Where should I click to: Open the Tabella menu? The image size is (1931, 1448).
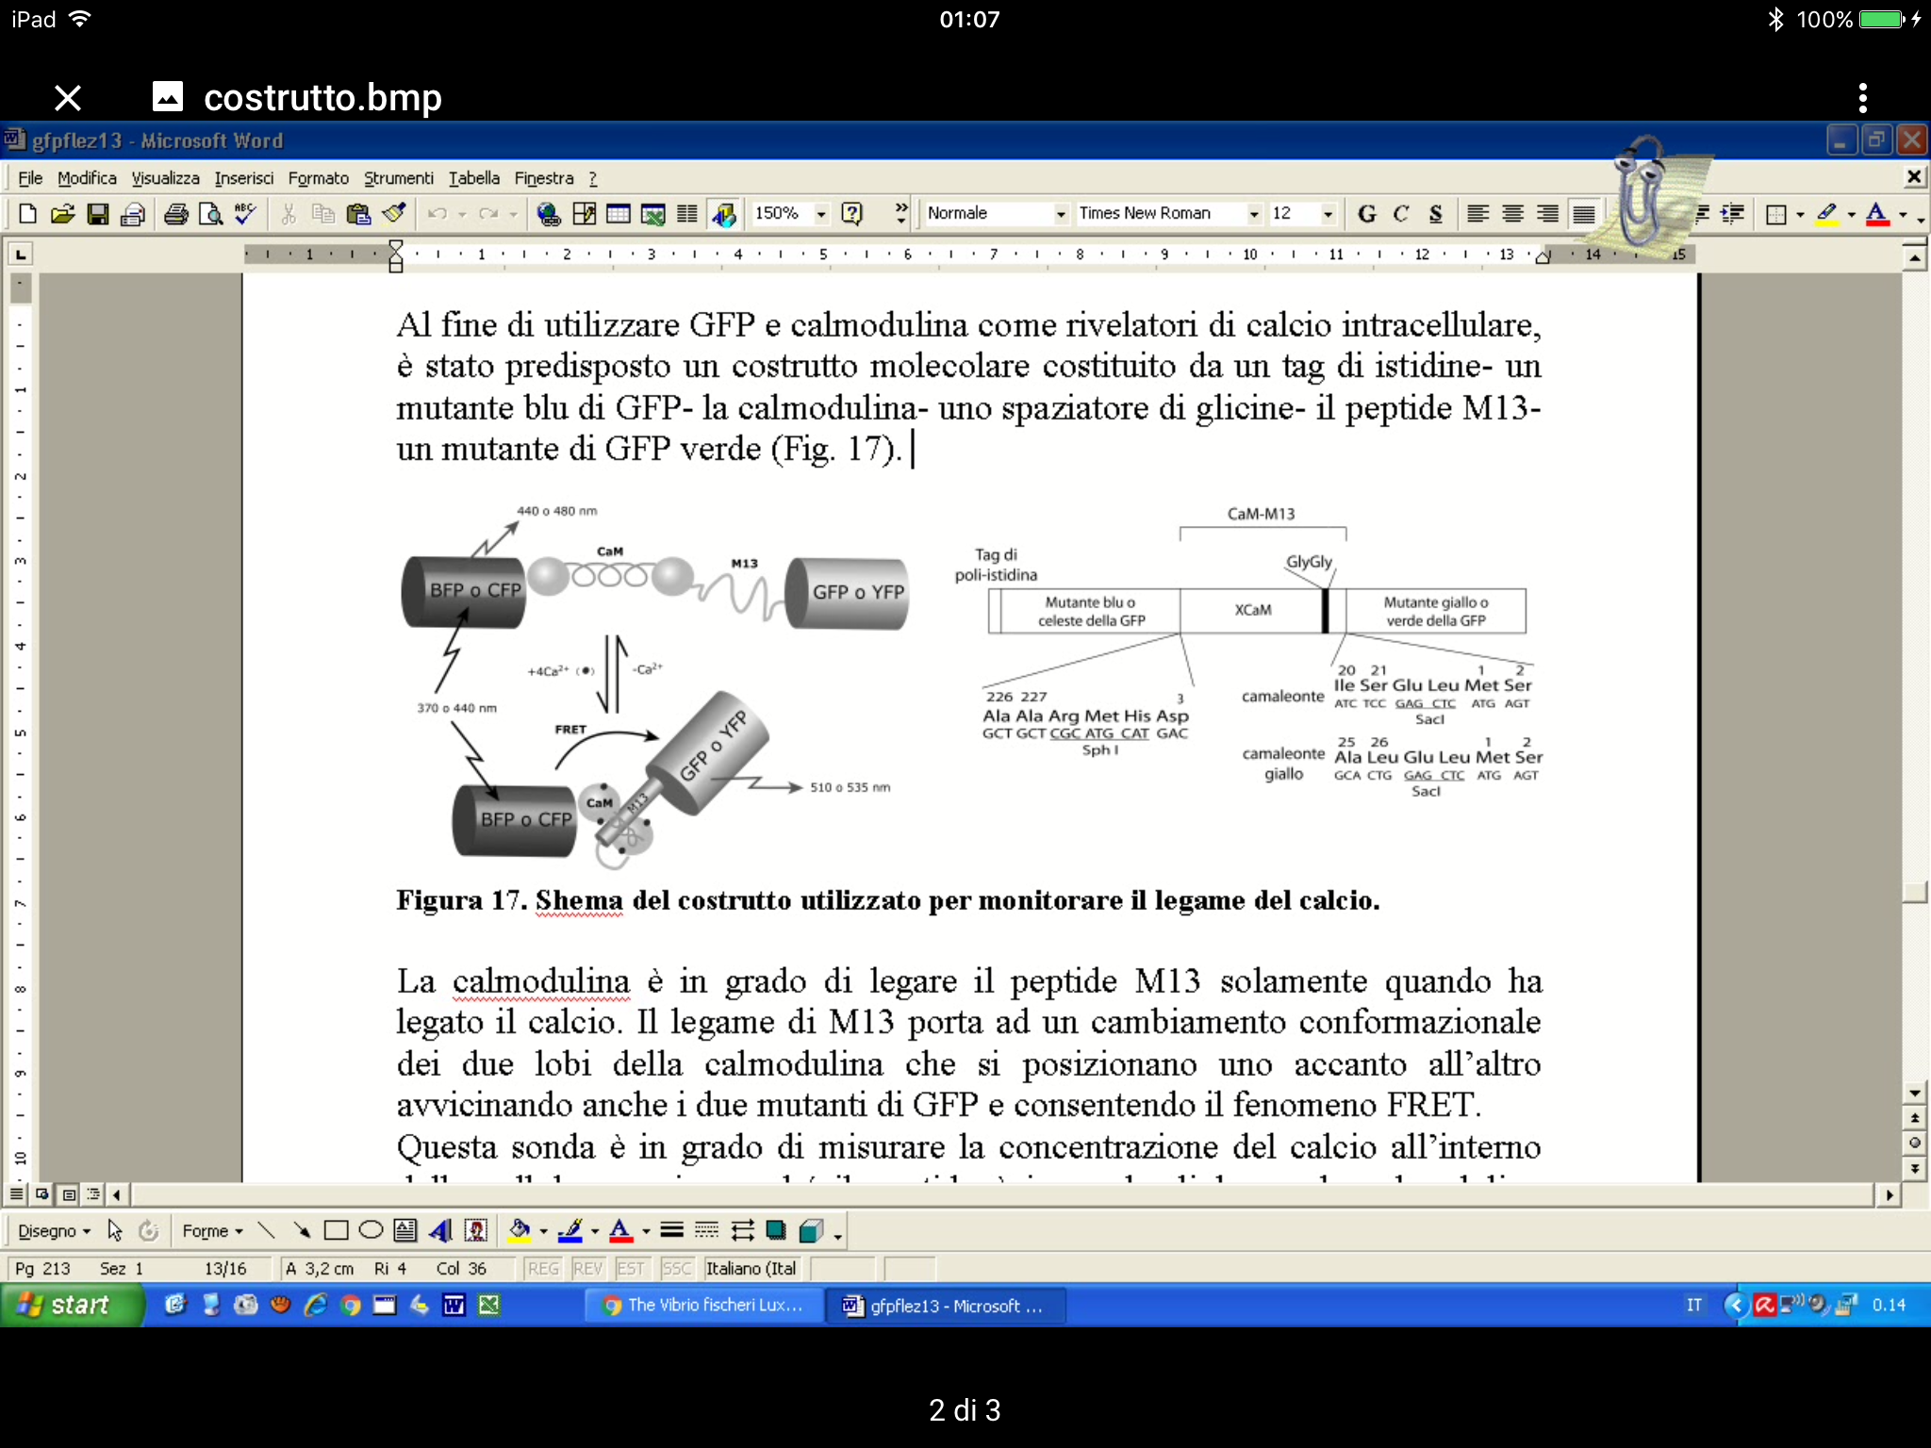[473, 178]
